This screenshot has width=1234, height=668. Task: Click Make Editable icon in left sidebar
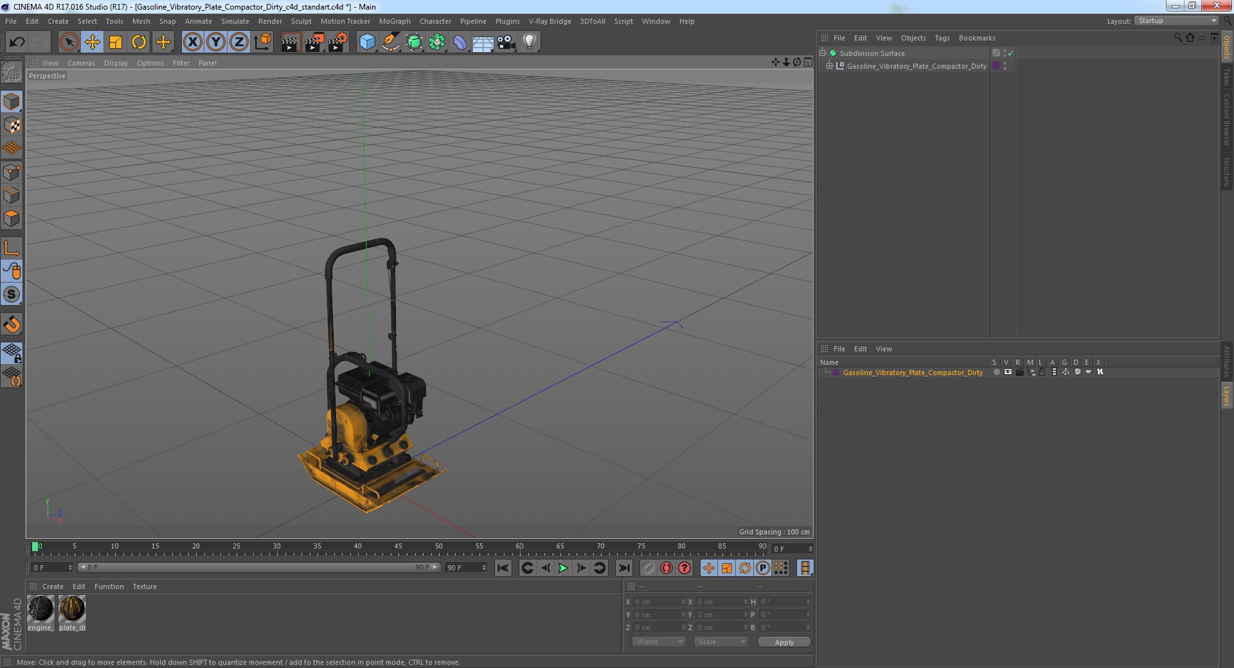12,73
